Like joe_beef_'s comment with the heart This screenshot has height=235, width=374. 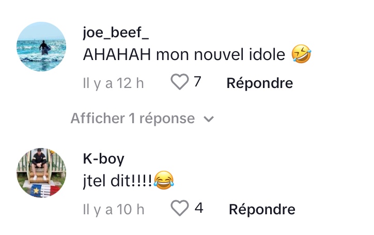180,82
